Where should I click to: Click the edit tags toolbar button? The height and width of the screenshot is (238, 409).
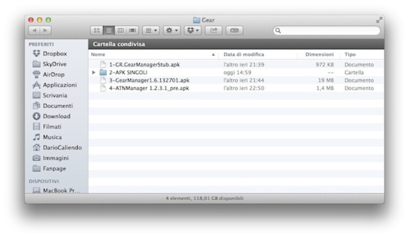tap(234, 30)
